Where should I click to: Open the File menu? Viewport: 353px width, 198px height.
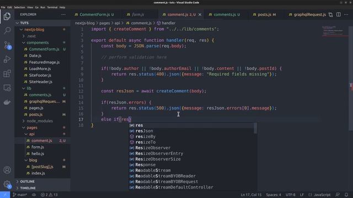[3, 7]
